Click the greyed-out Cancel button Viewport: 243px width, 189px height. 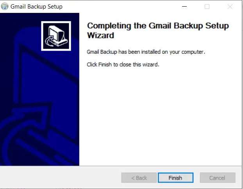coord(218,178)
